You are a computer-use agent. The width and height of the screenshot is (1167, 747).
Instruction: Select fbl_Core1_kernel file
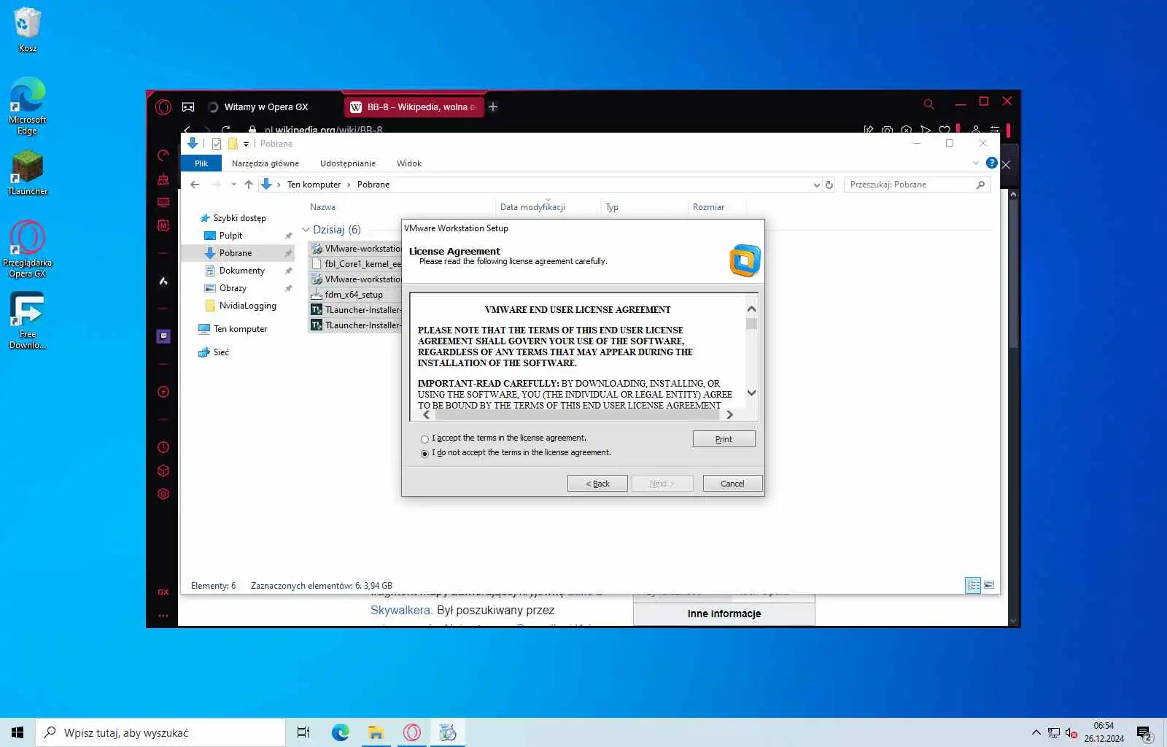[357, 264]
